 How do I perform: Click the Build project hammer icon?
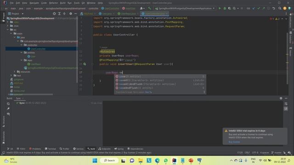pyautogui.click(x=149, y=8)
